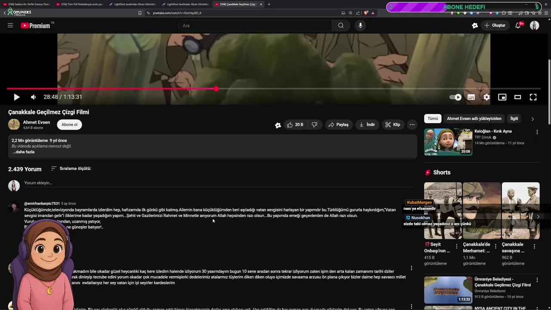Screen dimensions: 551x310
Task: Open options for Çanakkale savaşına short
Action: [x=534, y=246]
